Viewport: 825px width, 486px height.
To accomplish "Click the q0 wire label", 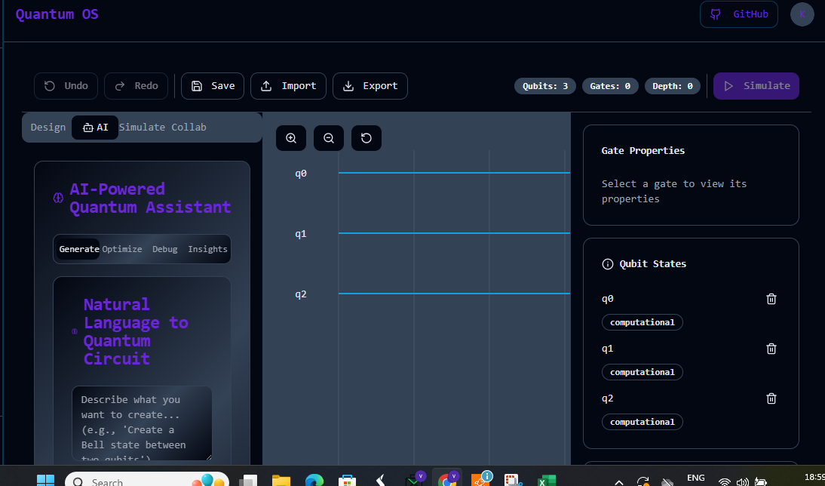I will coord(301,174).
